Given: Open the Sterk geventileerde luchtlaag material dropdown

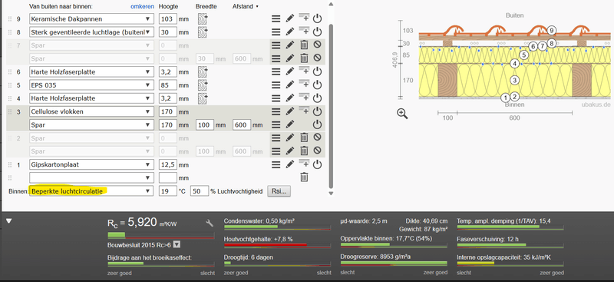Looking at the screenshot, I should 91,32.
